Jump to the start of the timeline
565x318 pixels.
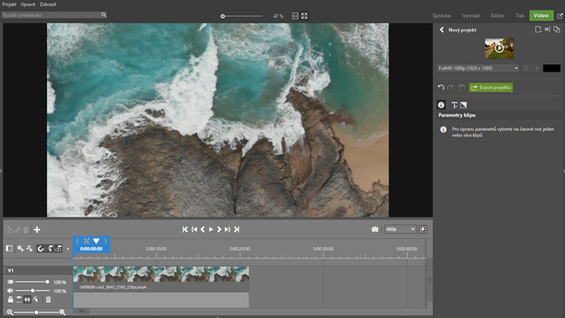pos(185,230)
